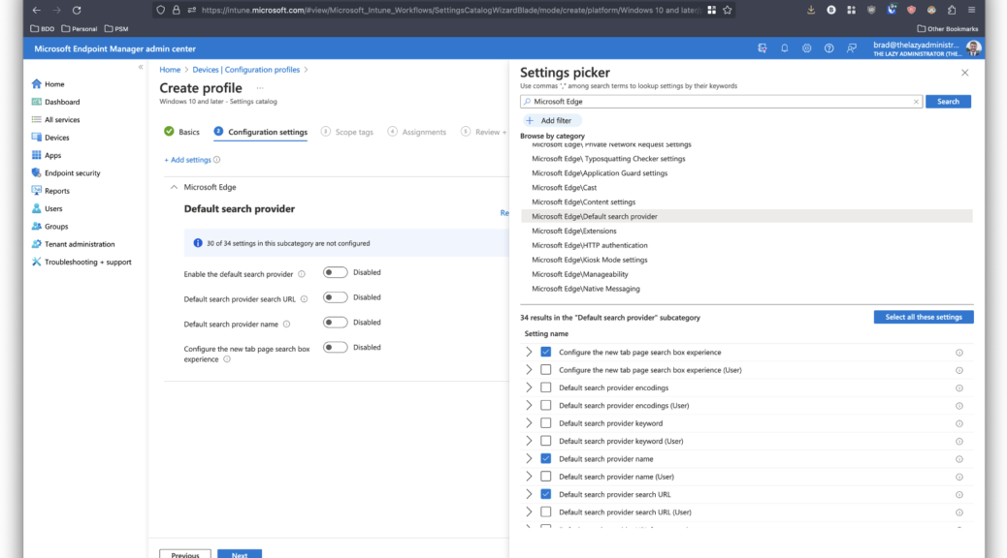Screen dimensions: 1007x558
Task: Expand the Default search provider search URL row
Action: [x=529, y=494]
